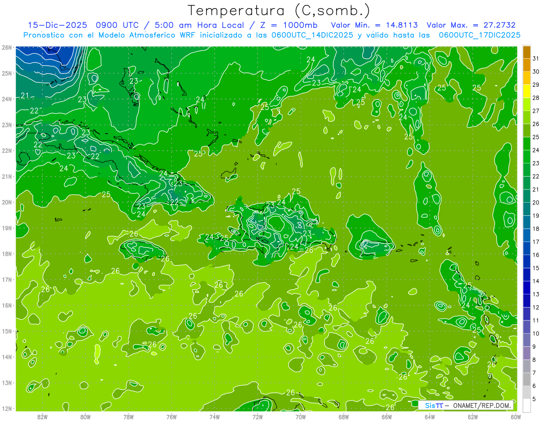Click the latitude axis label "24N"
548x423 pixels.
tap(7, 99)
